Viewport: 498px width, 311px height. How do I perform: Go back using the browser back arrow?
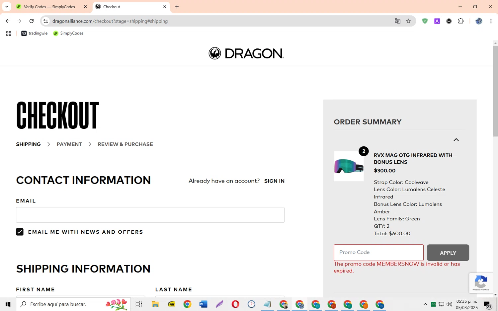coord(7,21)
